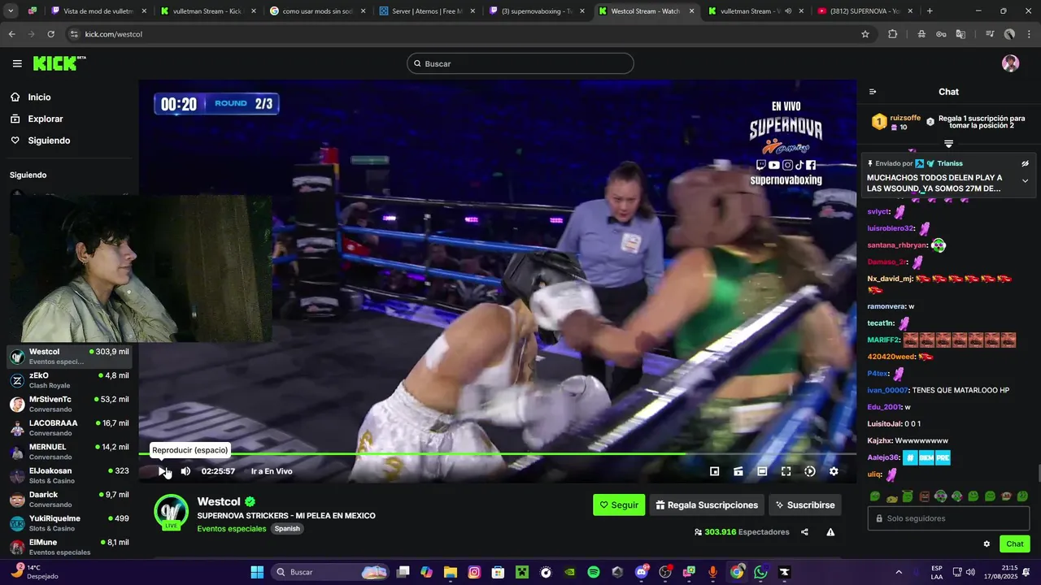This screenshot has width=1041, height=585.
Task: Open video settings gear
Action: pos(834,471)
